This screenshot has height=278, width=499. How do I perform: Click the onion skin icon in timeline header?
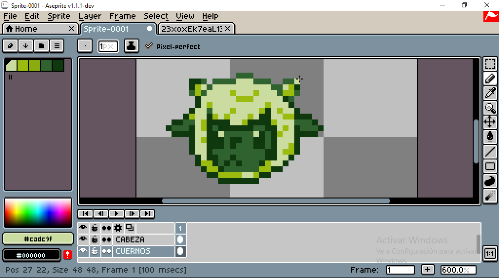pyautogui.click(x=130, y=228)
